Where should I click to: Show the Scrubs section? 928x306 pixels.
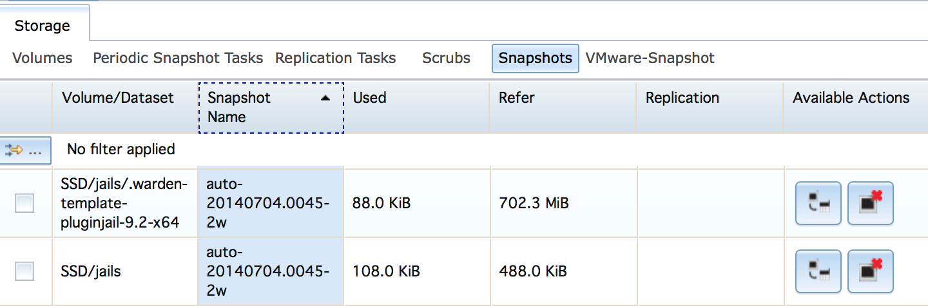click(446, 58)
